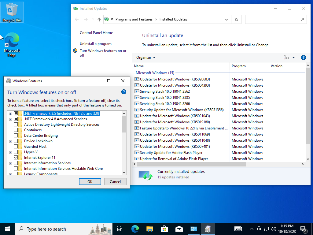This screenshot has width=313, height=235.
Task: Click the horizontal scrollbar in the updates list
Action: [x=192, y=164]
